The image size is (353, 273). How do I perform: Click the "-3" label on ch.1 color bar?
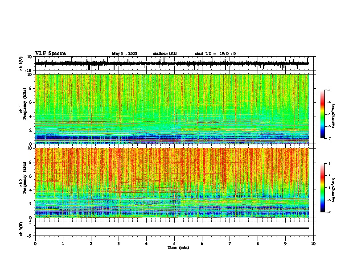pos(329,90)
